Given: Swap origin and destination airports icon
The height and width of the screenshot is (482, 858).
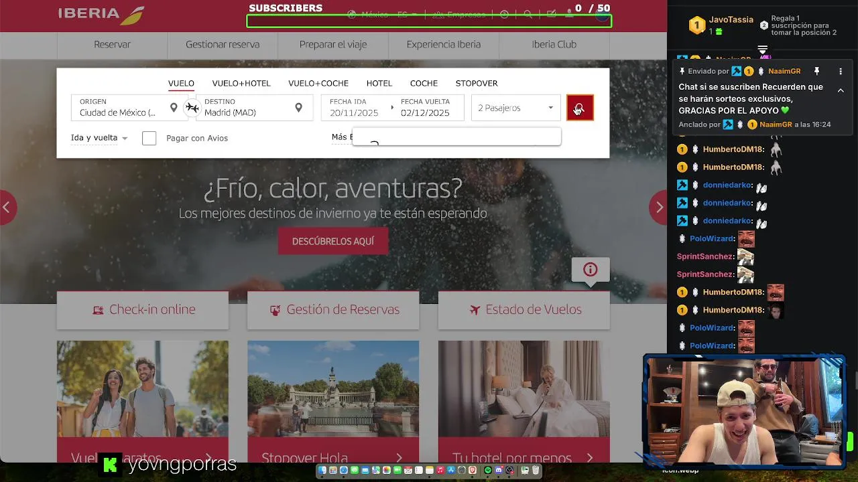Looking at the screenshot, I should pyautogui.click(x=192, y=108).
